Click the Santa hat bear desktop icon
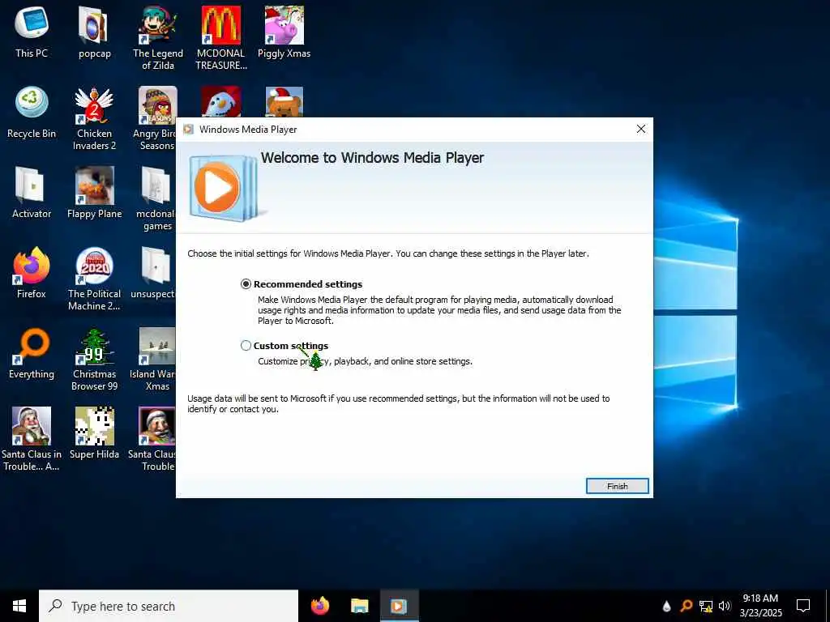 pyautogui.click(x=285, y=101)
